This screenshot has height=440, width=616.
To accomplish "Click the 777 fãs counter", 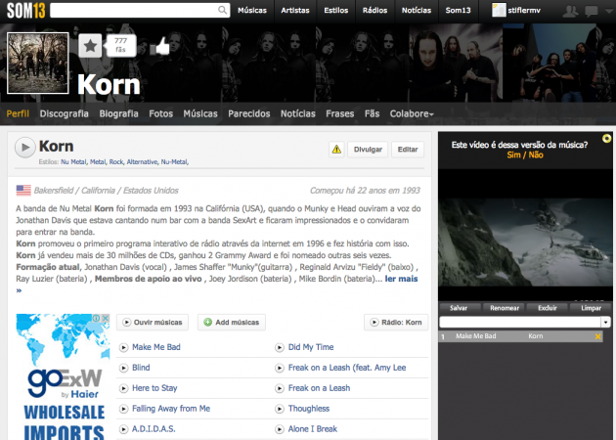I will coord(120,45).
